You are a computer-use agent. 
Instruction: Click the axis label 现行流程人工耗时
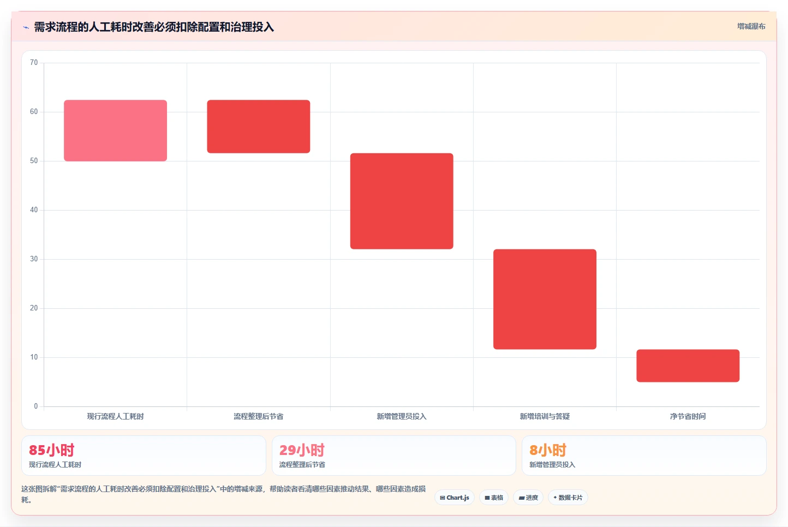(115, 416)
